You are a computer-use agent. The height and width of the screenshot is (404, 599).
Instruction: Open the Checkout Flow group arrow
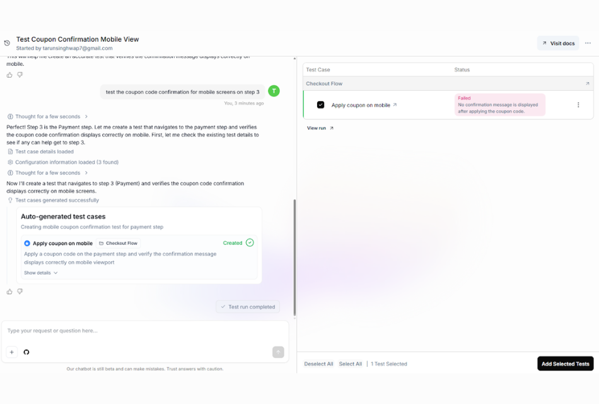pos(587,83)
